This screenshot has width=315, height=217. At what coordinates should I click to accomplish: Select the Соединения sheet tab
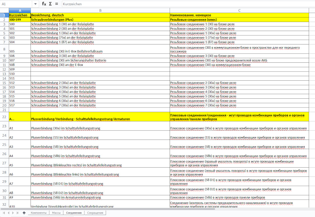click(x=74, y=213)
